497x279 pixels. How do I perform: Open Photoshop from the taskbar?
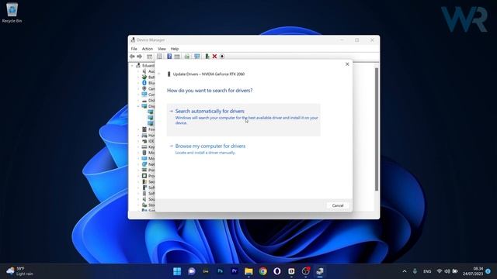pyautogui.click(x=220, y=271)
